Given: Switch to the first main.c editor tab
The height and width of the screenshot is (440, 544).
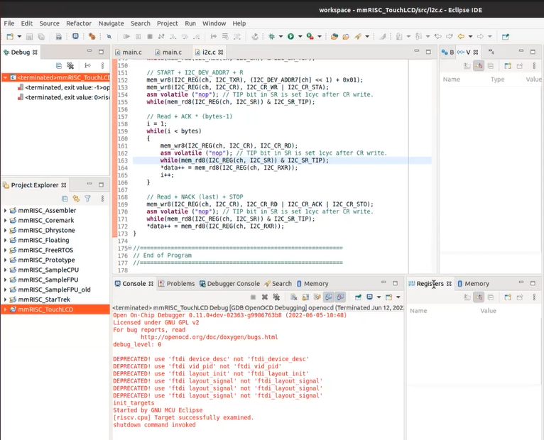Looking at the screenshot, I should [131, 52].
